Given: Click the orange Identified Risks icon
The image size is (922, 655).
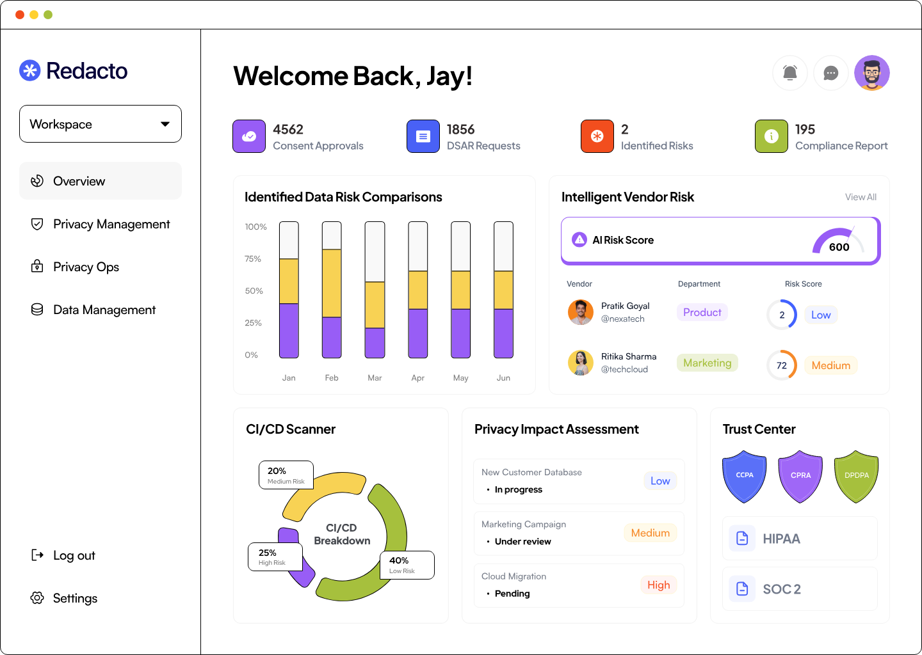Looking at the screenshot, I should point(597,136).
